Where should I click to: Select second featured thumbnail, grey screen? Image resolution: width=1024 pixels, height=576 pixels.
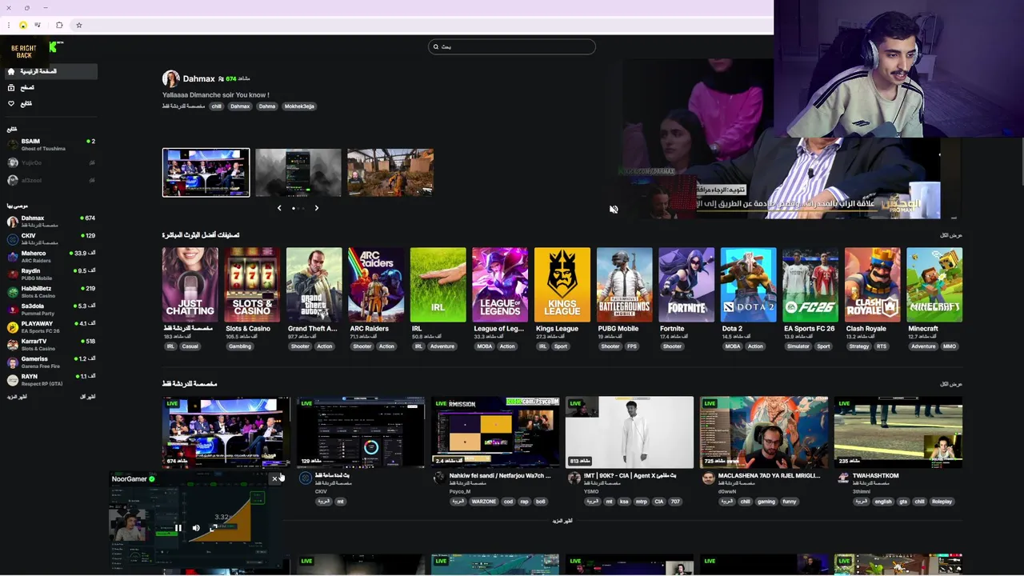coord(298,172)
